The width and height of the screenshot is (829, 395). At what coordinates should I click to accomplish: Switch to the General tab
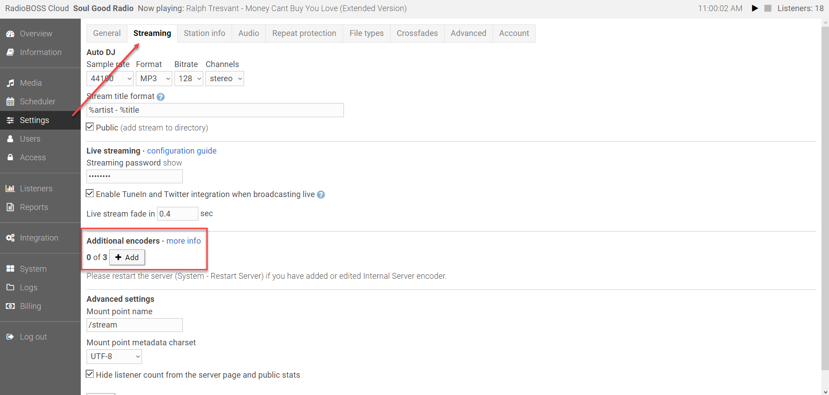click(x=107, y=33)
